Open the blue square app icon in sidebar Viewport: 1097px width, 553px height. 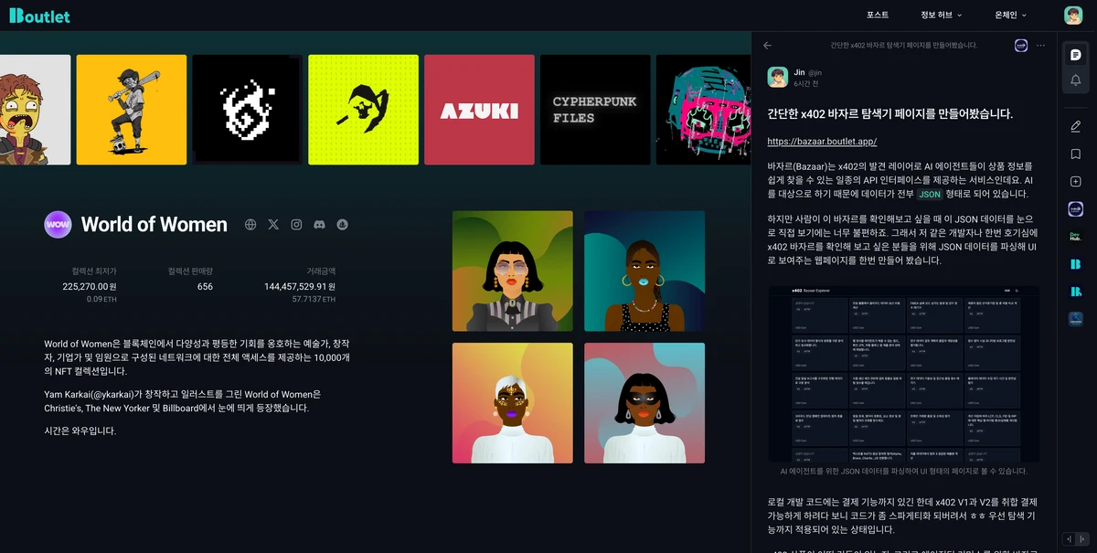click(x=1076, y=320)
